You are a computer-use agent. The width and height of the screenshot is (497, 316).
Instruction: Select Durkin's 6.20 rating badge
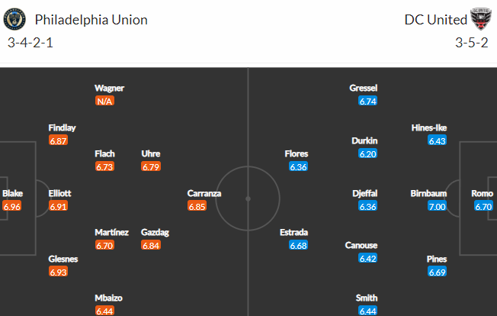point(367,154)
